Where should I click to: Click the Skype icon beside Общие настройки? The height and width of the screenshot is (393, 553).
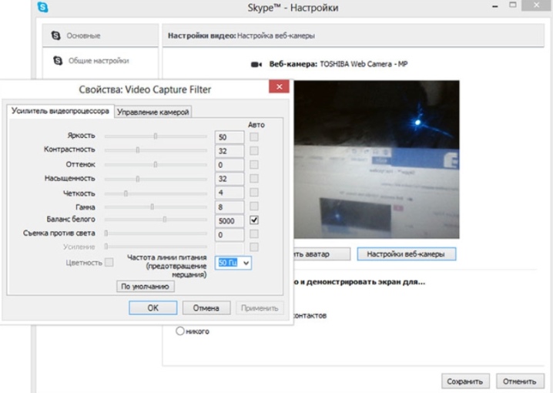(58, 60)
